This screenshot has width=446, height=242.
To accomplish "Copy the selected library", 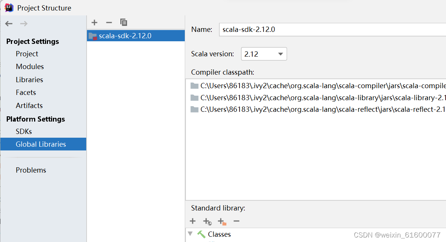I will coord(123,22).
